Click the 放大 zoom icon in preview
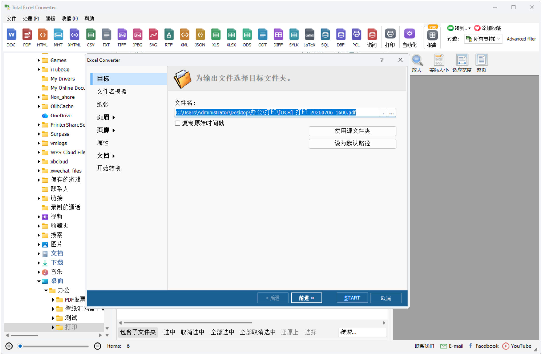 (x=417, y=63)
